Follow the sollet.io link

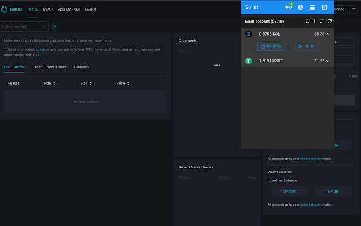(43, 50)
